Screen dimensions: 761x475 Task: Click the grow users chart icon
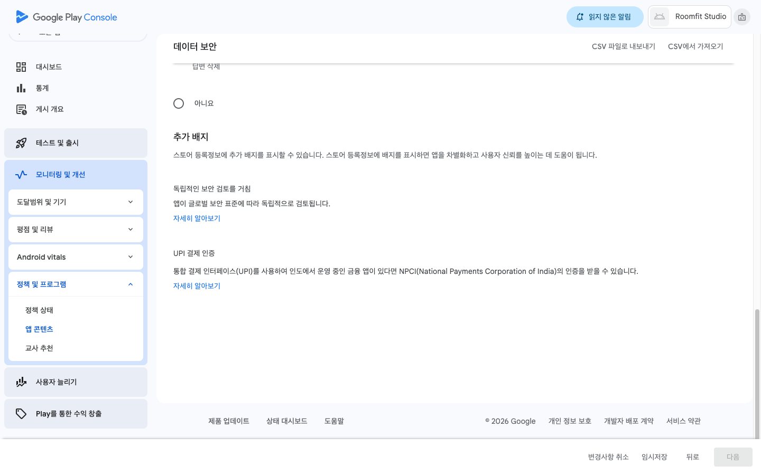pyautogui.click(x=21, y=382)
